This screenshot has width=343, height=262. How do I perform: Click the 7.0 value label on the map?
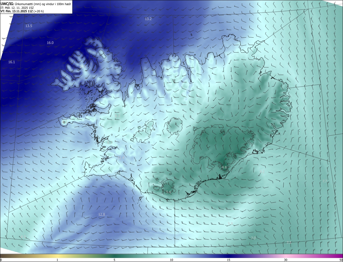[x=253, y=238]
